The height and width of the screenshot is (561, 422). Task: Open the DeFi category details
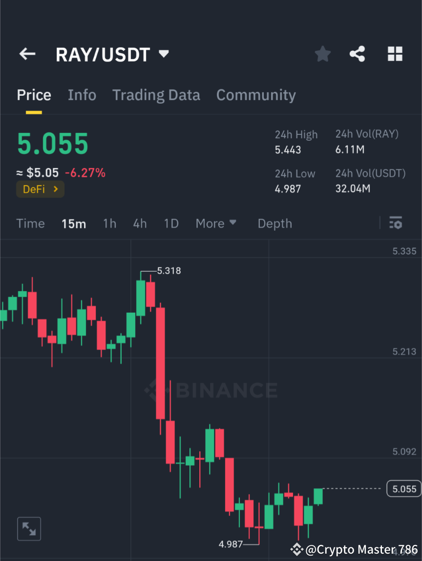(40, 189)
